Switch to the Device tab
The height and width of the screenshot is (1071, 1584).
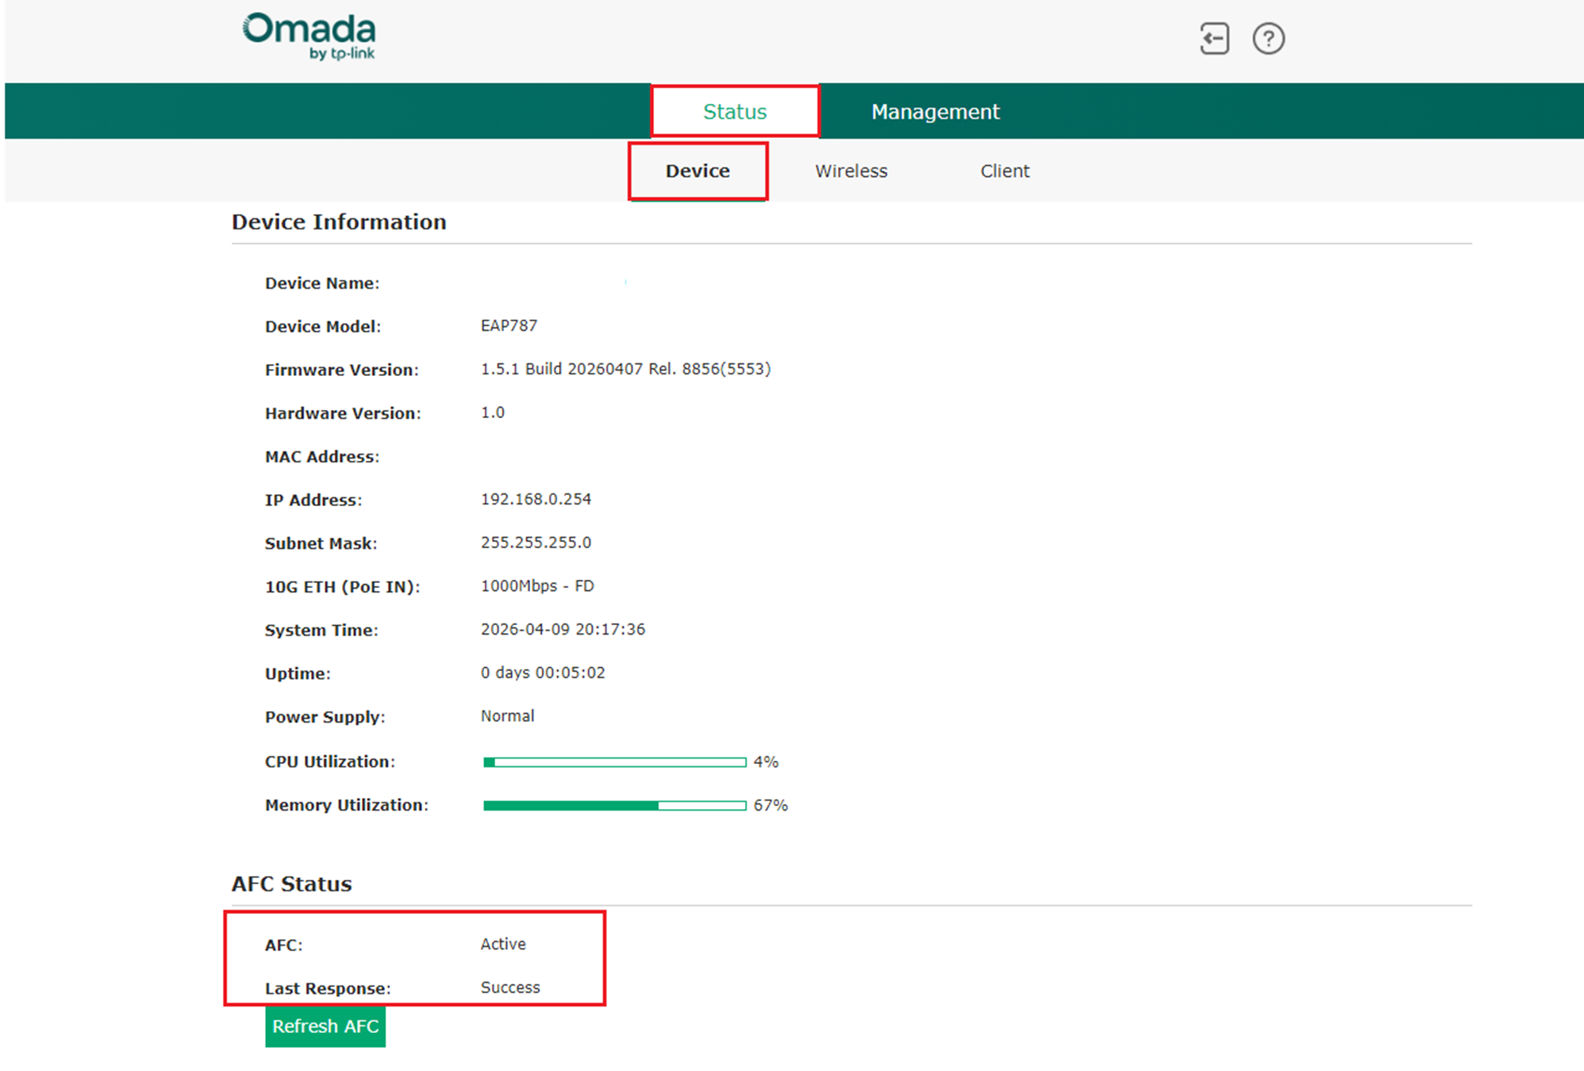tap(697, 171)
